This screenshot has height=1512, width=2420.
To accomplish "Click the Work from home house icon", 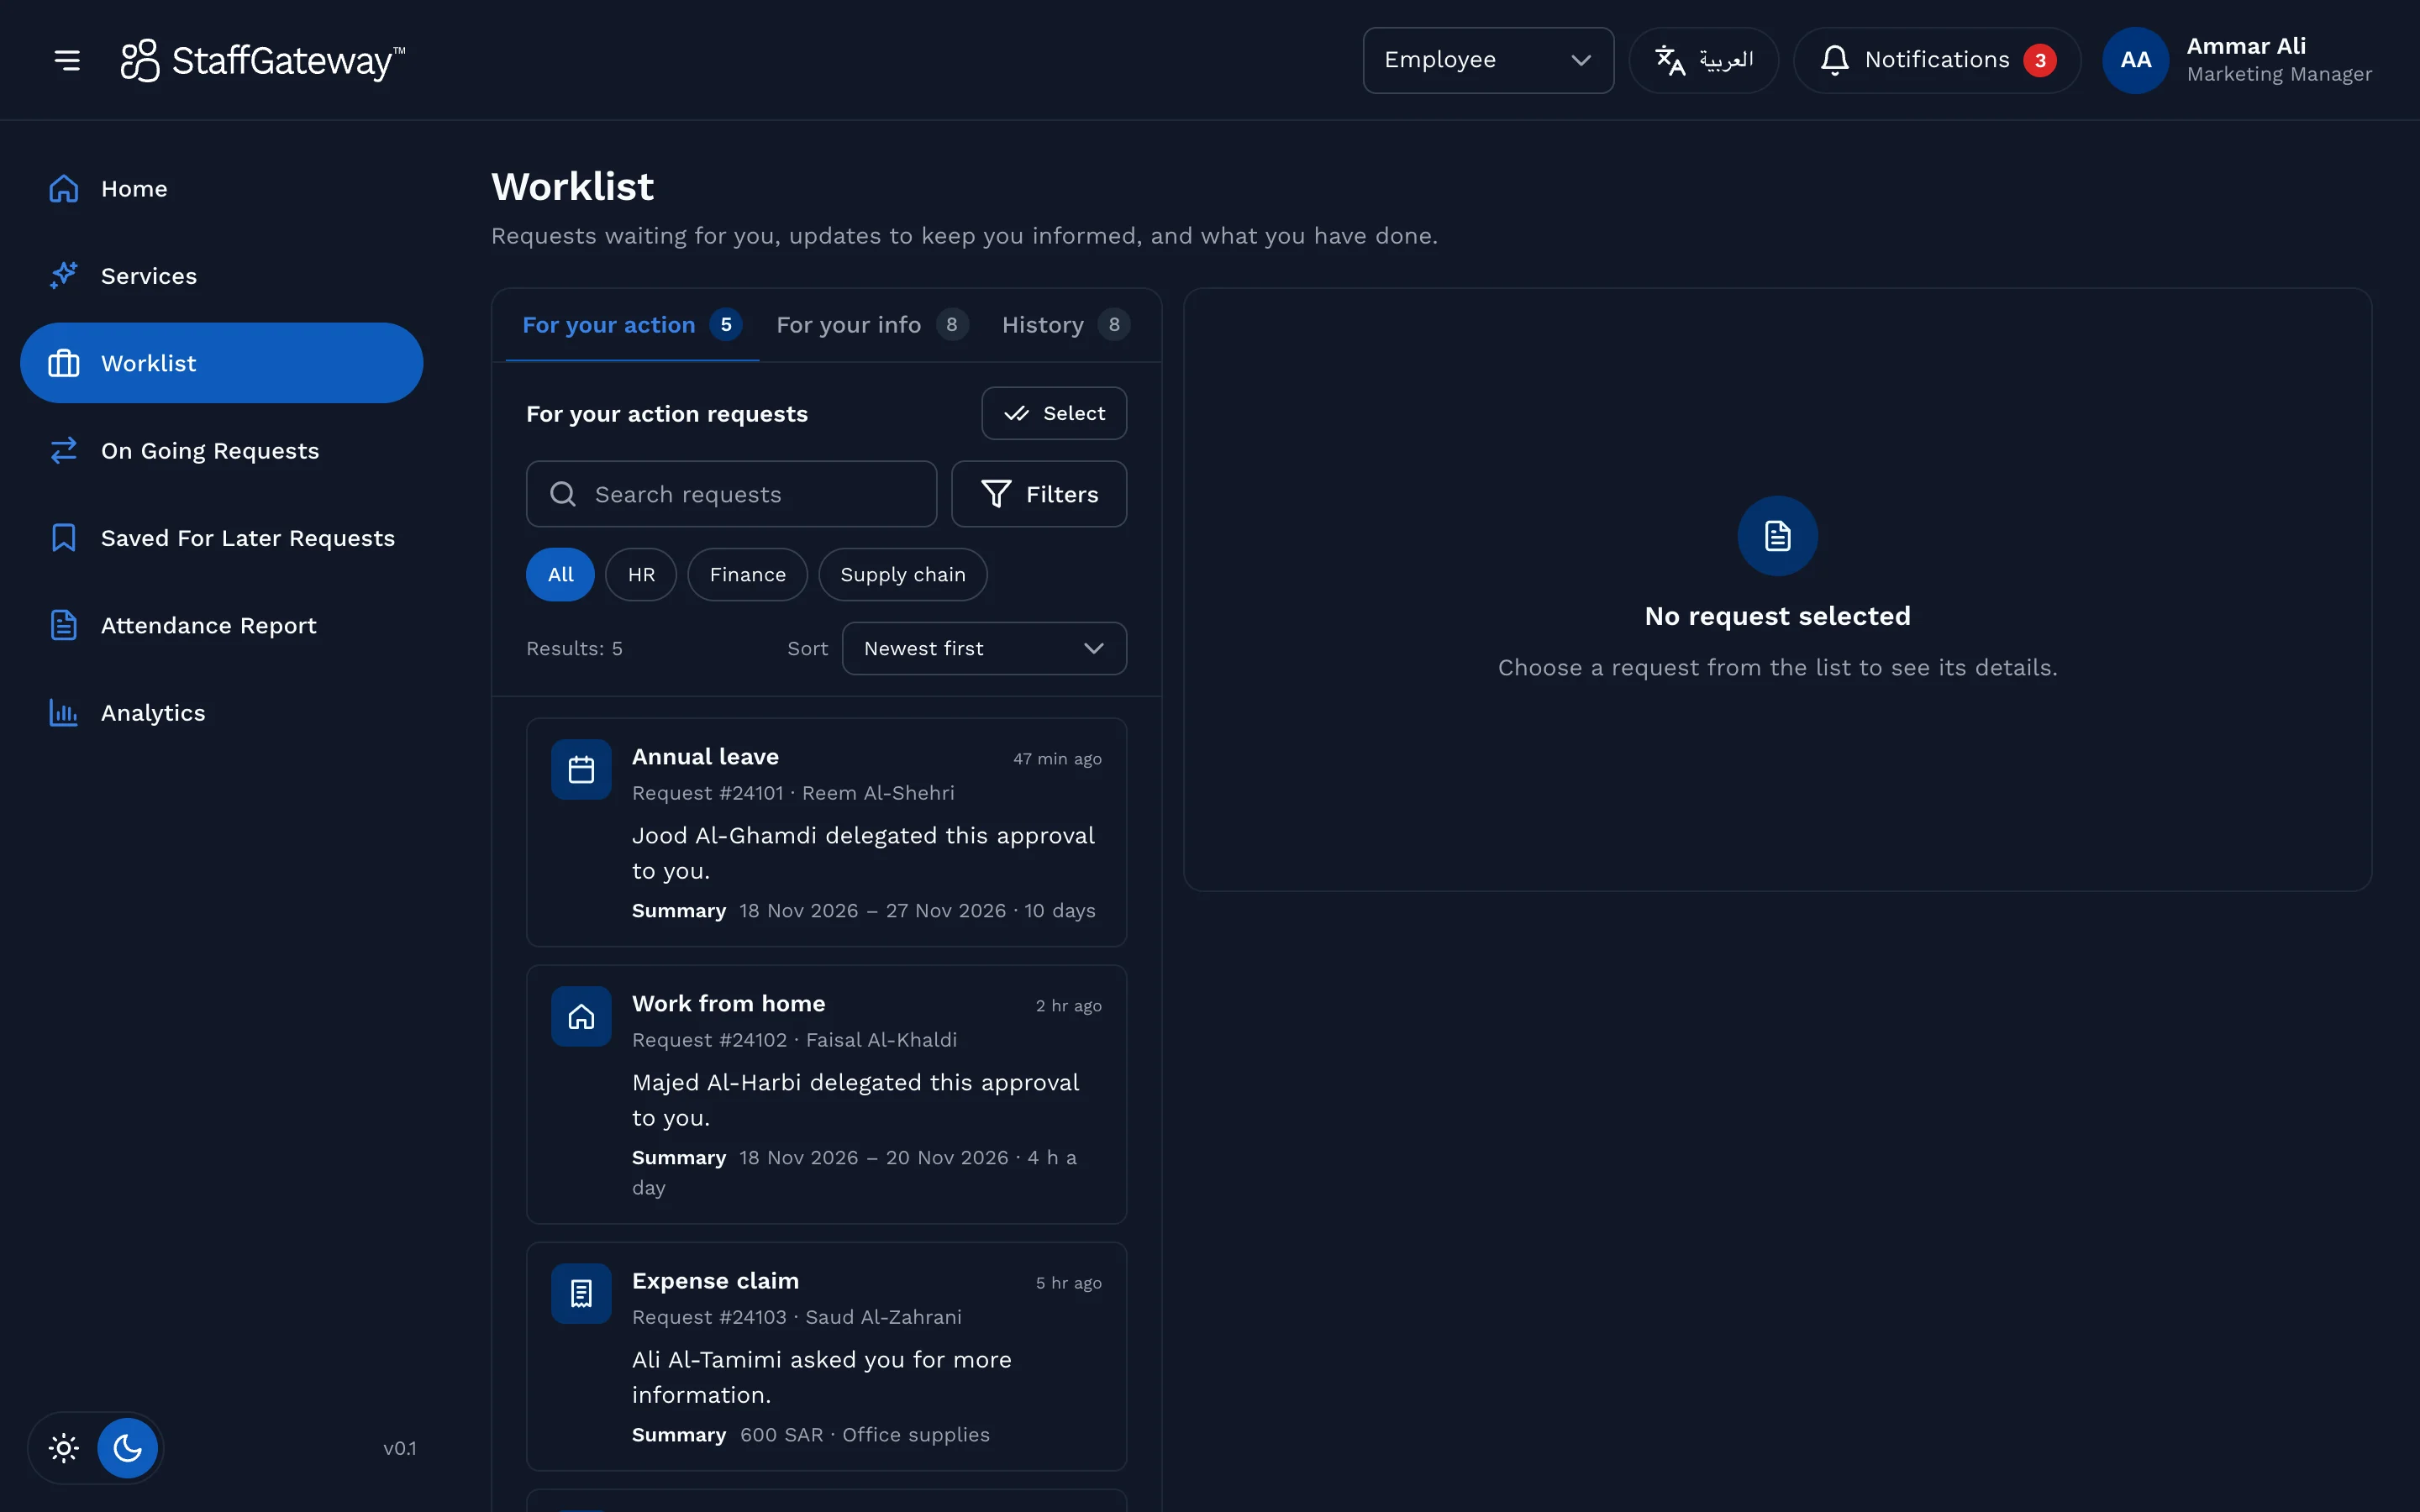I will pyautogui.click(x=581, y=1016).
